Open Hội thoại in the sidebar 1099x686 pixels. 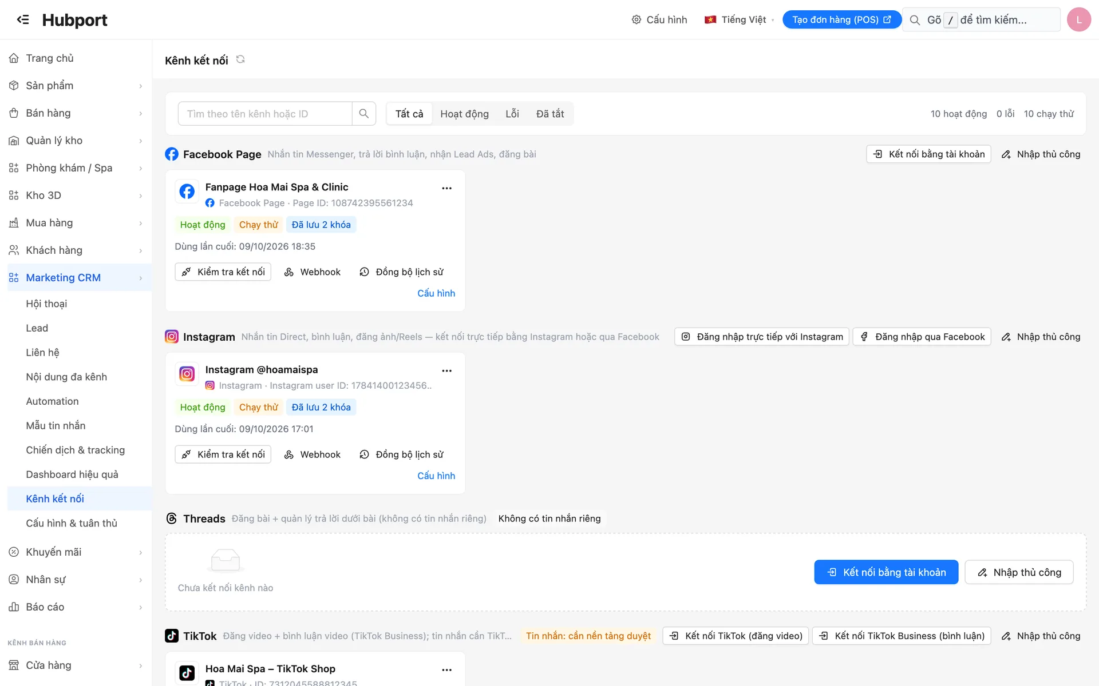[x=46, y=304]
